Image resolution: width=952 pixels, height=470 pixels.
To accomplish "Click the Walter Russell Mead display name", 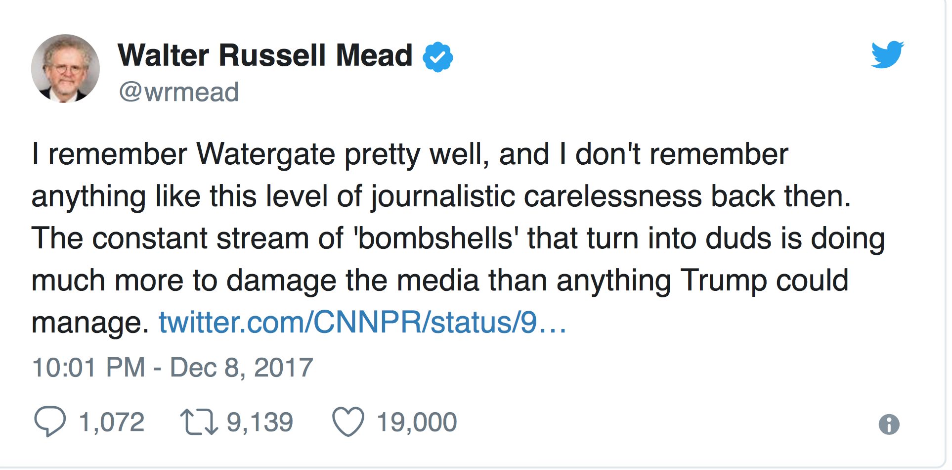I will pos(265,55).
